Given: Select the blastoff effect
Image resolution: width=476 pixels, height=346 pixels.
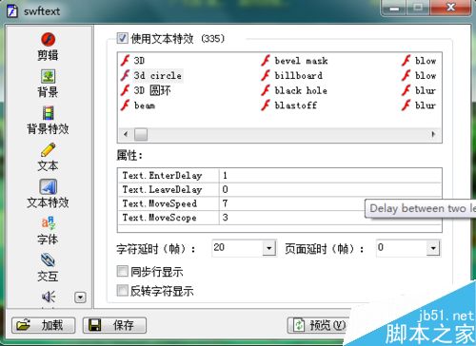Looking at the screenshot, I should coord(295,106).
